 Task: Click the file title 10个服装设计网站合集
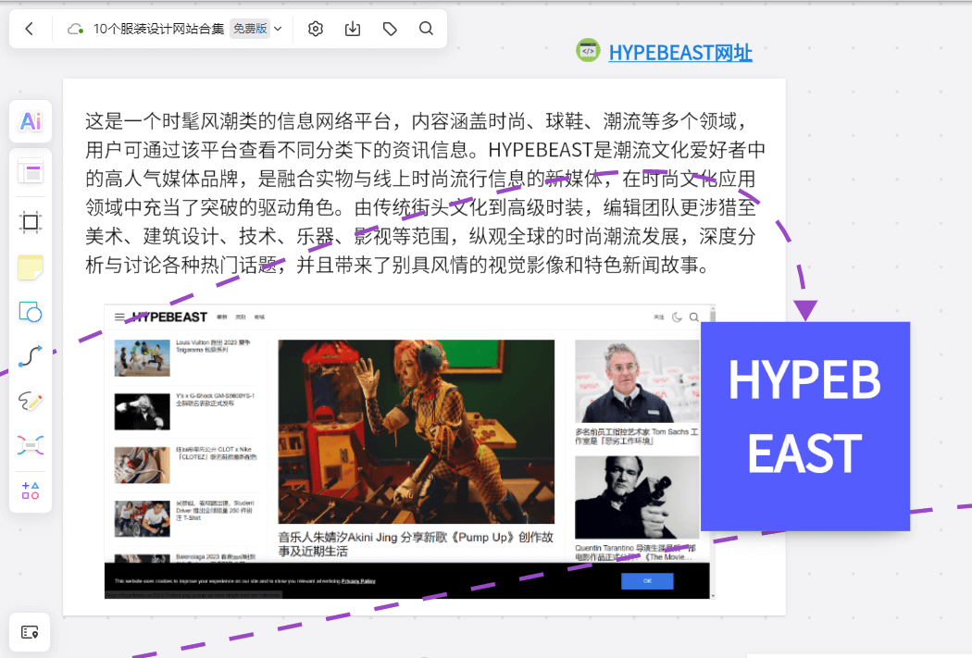point(158,29)
